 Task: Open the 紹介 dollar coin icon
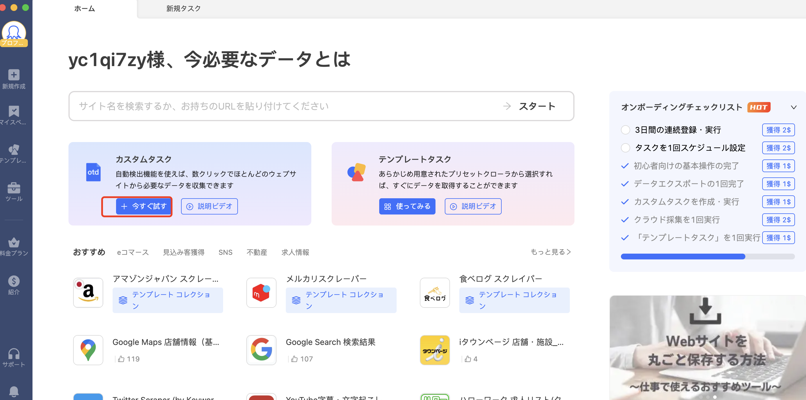tap(14, 281)
